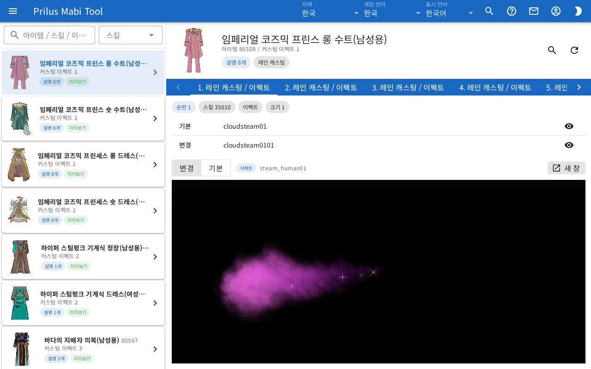
Task: Select the 기본 toggle button
Action: (216, 168)
